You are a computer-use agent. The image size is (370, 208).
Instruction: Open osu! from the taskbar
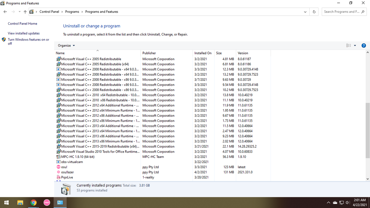47,203
